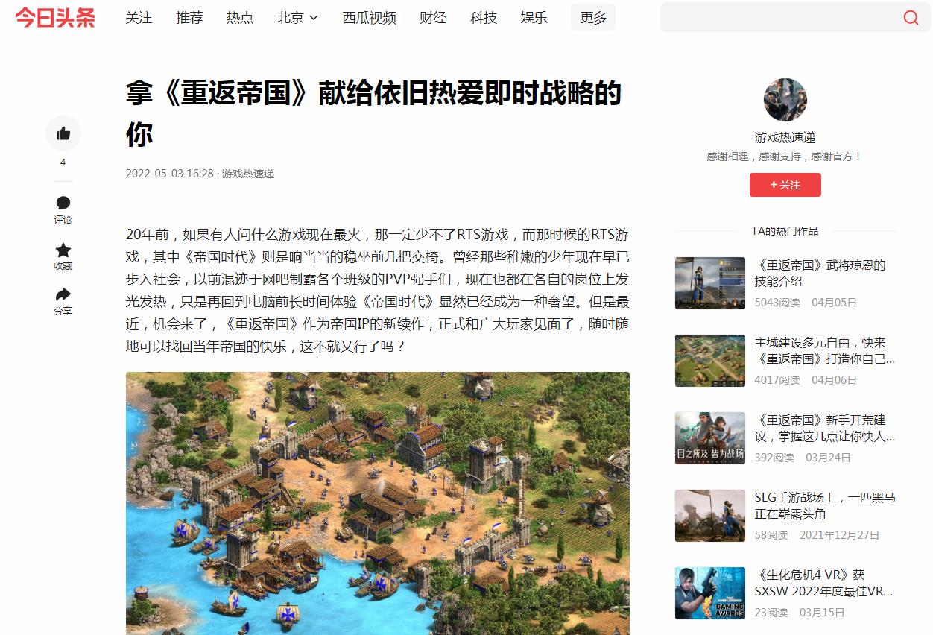Image resolution: width=933 pixels, height=635 pixels.
Task: Click the red search magnifier icon
Action: 911,17
